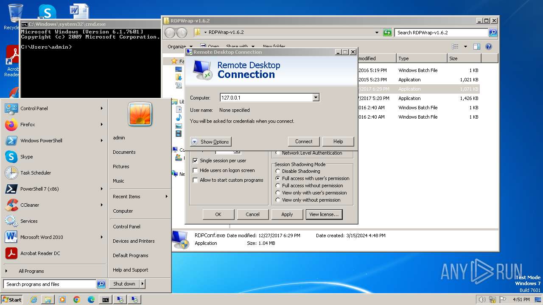Click the Favorites star in Explorer sidebar

click(174, 61)
